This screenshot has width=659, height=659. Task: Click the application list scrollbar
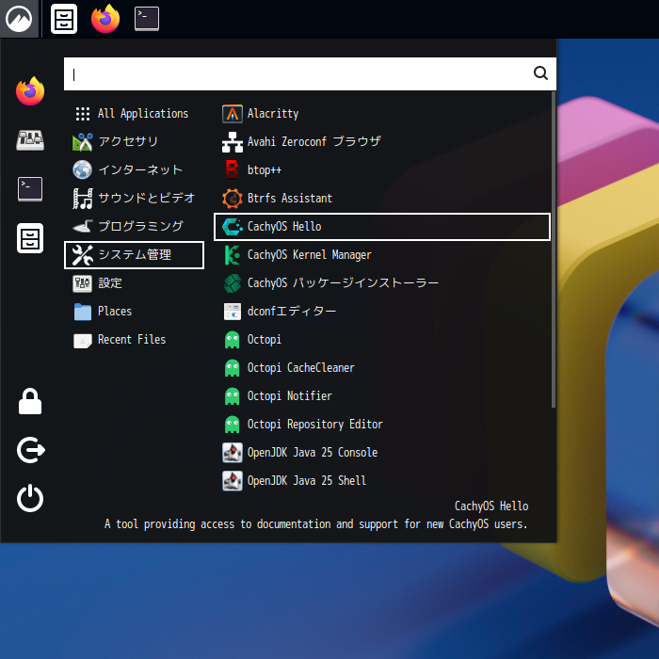(x=554, y=250)
